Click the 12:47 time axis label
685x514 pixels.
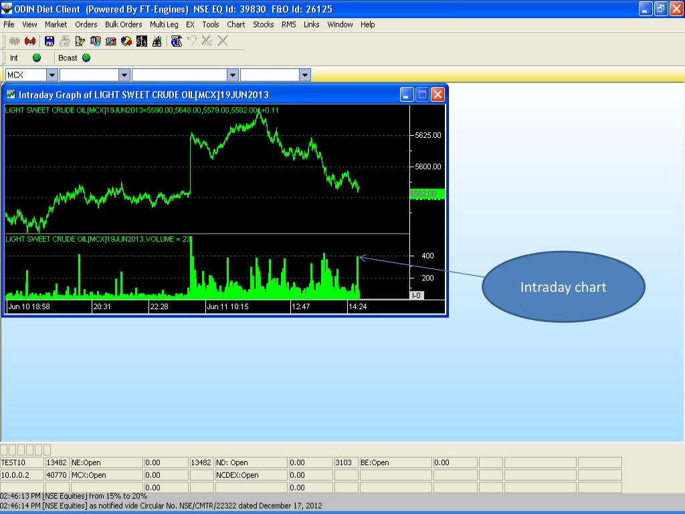point(300,307)
